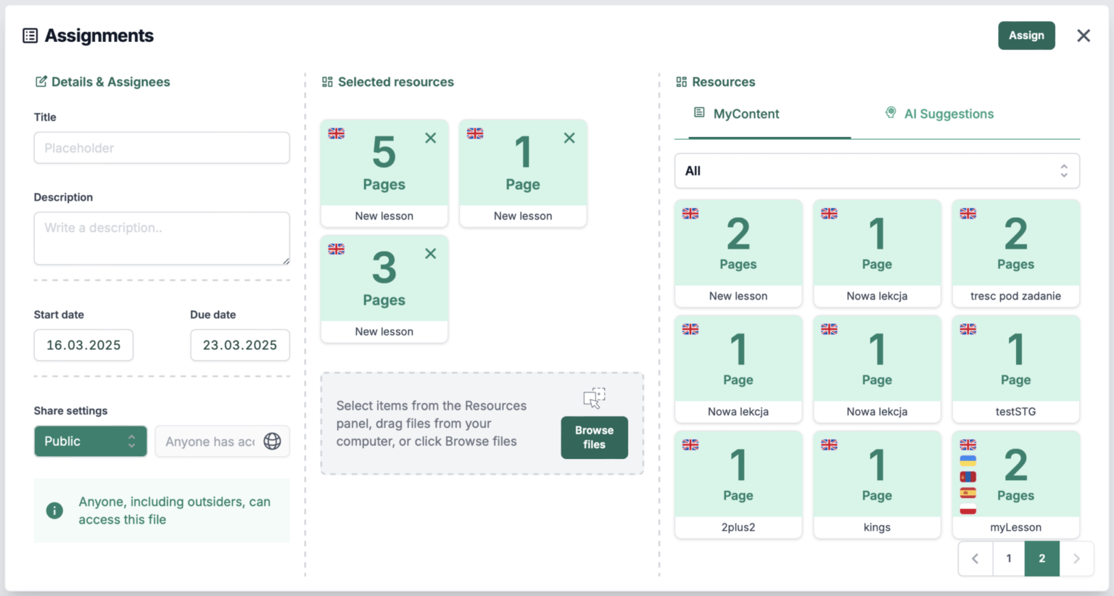1114x596 pixels.
Task: Remove the 5 Pages New lesson resource
Action: pyautogui.click(x=430, y=137)
